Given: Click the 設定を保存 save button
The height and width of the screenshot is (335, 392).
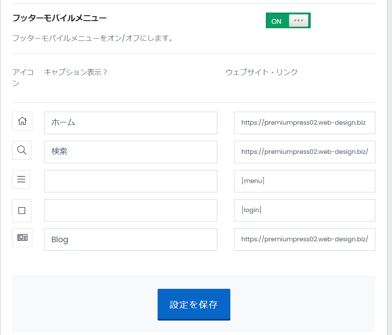Looking at the screenshot, I should pos(194,305).
